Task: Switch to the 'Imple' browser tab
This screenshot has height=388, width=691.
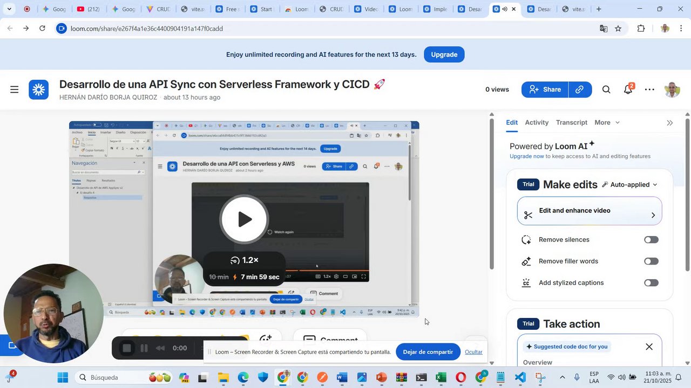Action: [435, 9]
